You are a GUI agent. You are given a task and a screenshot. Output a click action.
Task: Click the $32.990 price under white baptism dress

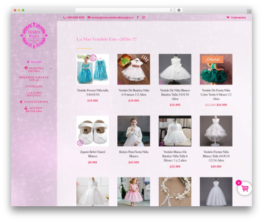click(x=175, y=166)
